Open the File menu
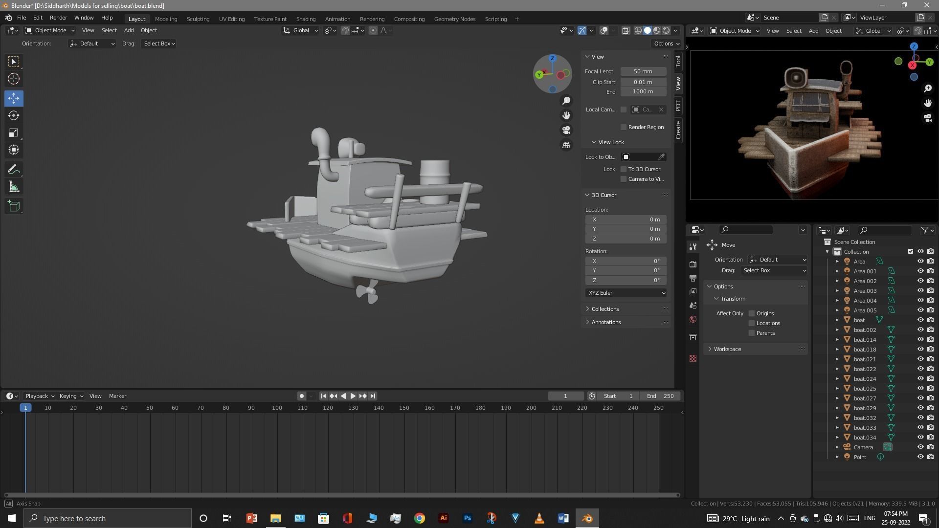Image resolution: width=939 pixels, height=528 pixels. pyautogui.click(x=22, y=18)
